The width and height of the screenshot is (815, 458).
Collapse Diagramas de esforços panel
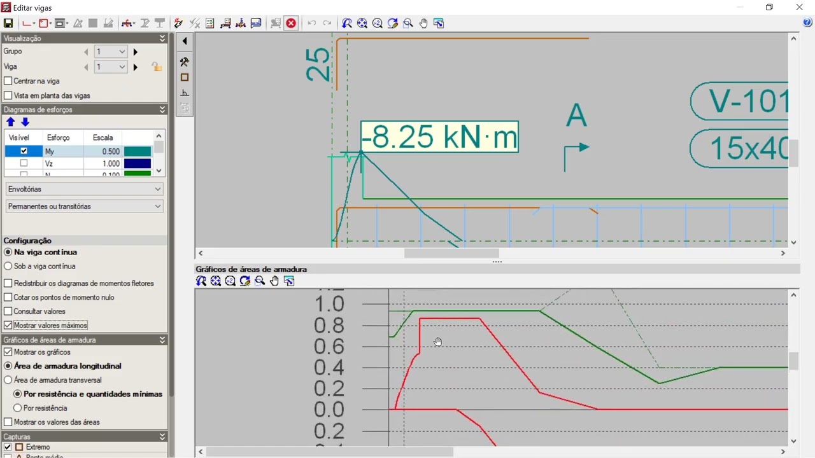click(x=162, y=109)
